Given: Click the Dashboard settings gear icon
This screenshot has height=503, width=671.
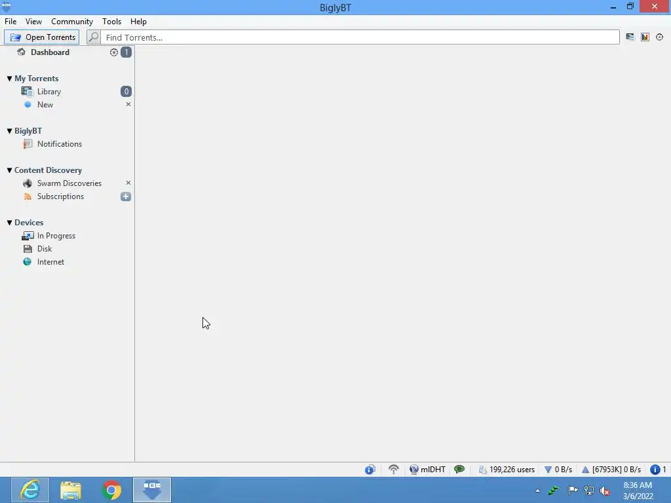Looking at the screenshot, I should tap(114, 52).
